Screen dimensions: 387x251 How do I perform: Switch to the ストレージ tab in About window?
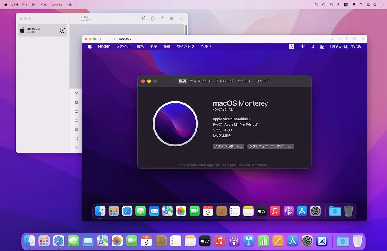pyautogui.click(x=224, y=81)
